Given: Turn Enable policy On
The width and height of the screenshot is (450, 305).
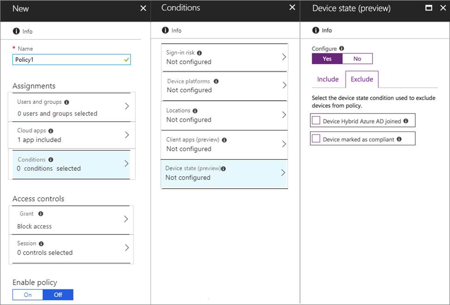Looking at the screenshot, I should click(x=28, y=295).
